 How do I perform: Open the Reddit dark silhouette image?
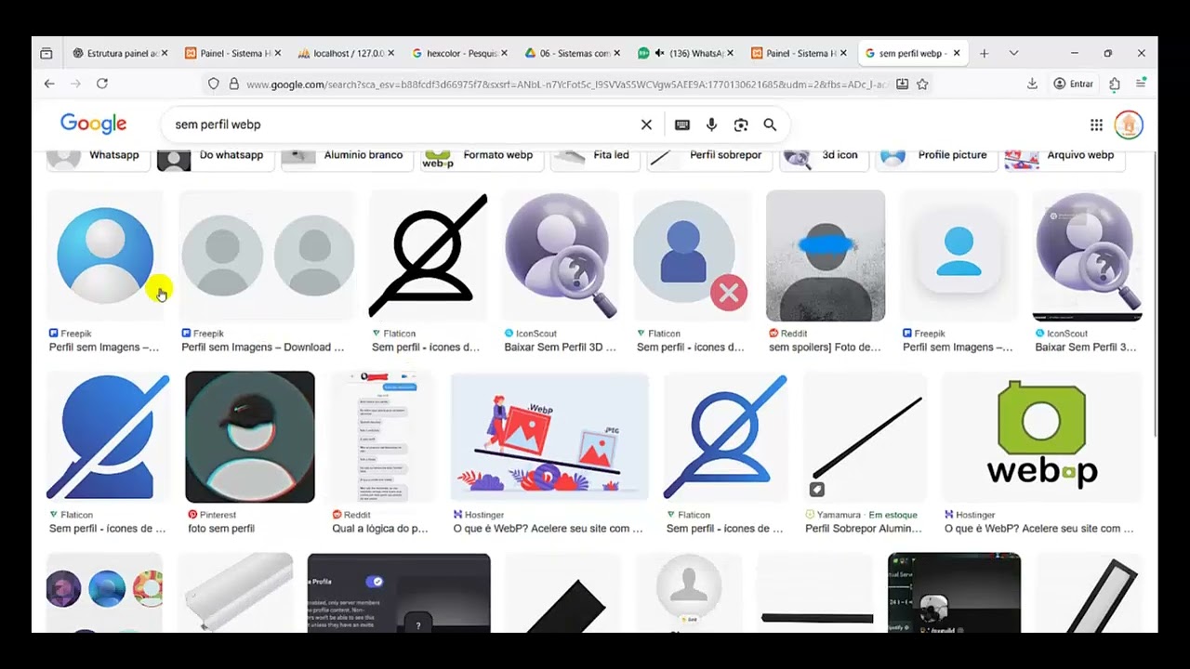(826, 256)
